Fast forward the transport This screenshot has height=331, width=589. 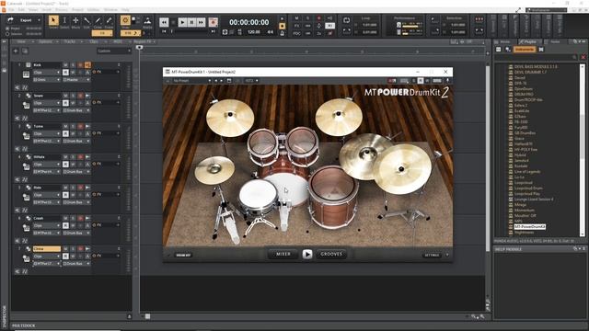(x=201, y=22)
